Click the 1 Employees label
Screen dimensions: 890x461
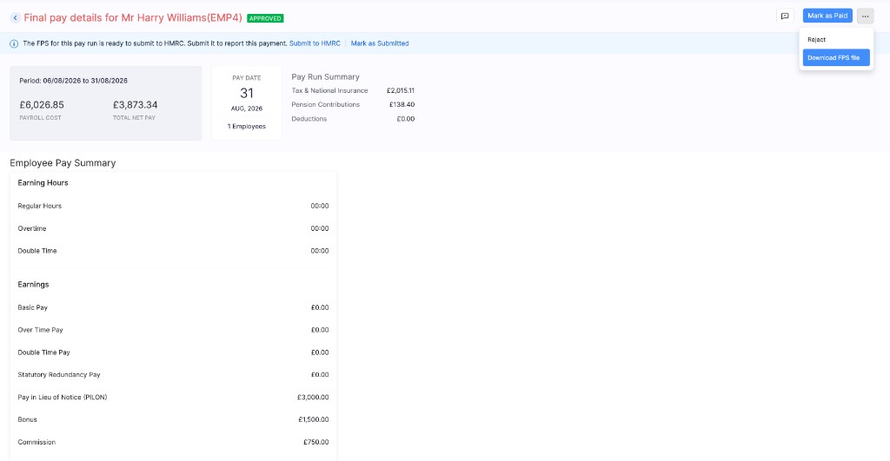(246, 127)
